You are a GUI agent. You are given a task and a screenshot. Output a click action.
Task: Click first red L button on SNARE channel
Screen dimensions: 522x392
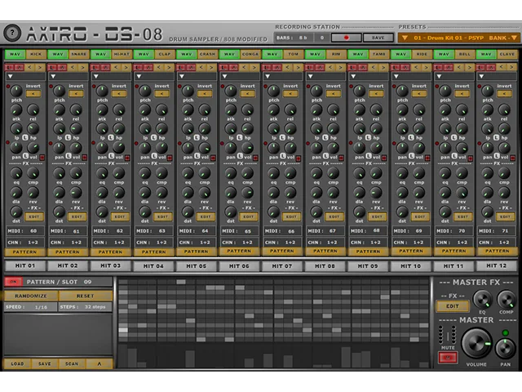pyautogui.click(x=52, y=68)
